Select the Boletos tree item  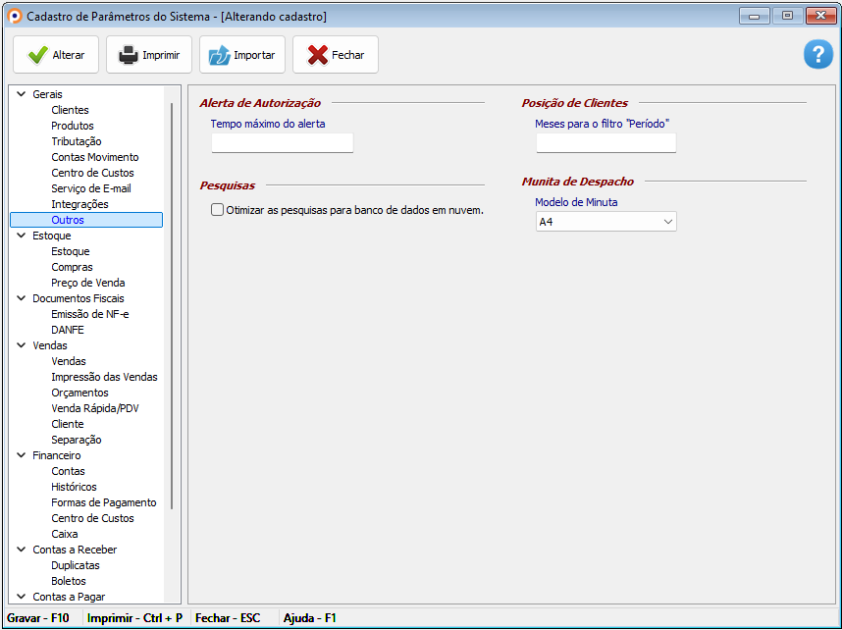pos(69,581)
